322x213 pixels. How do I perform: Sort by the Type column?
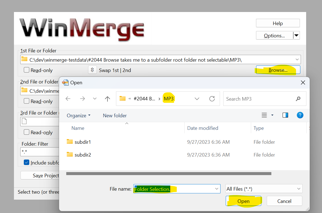coord(259,128)
